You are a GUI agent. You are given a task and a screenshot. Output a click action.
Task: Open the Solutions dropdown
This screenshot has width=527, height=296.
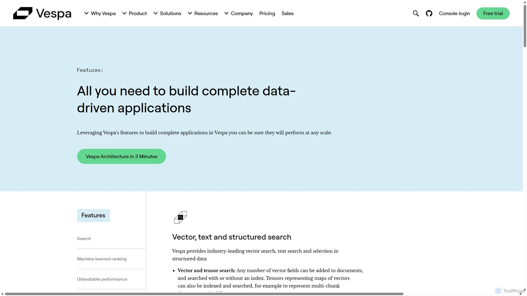point(167,14)
